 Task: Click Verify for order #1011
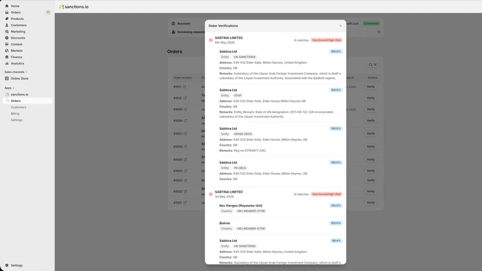coord(371,87)
